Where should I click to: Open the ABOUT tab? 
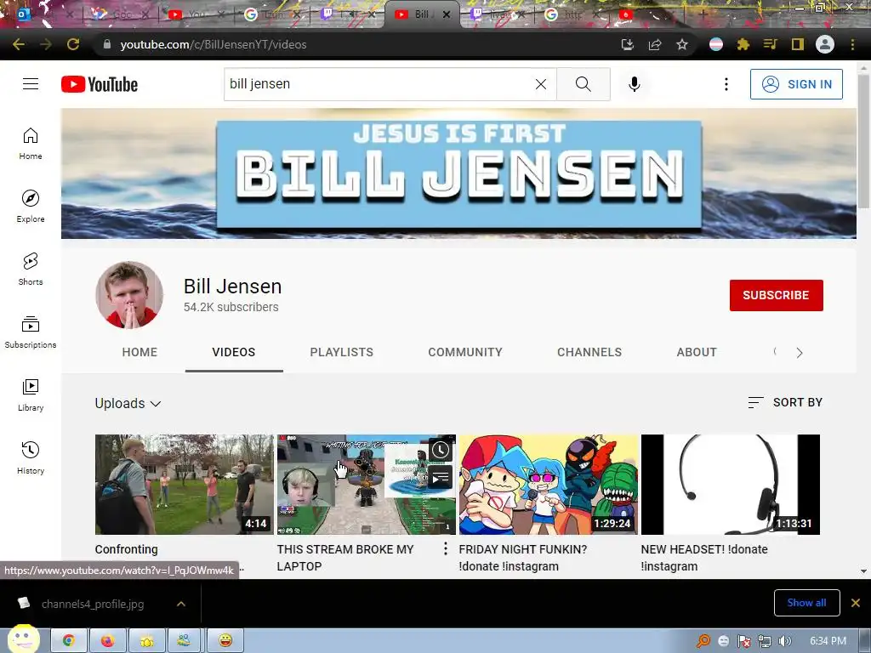click(x=697, y=352)
